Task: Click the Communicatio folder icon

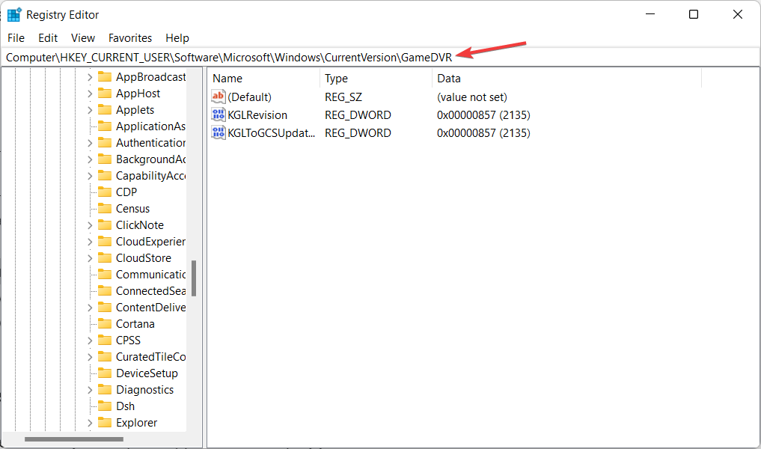Action: coord(104,275)
